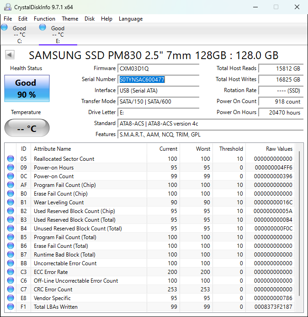Click the temperature -- °C button
Viewport: 308px width, 317px height.
coord(27,128)
